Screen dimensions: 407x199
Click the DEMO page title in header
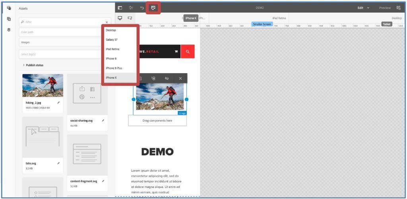click(x=260, y=8)
